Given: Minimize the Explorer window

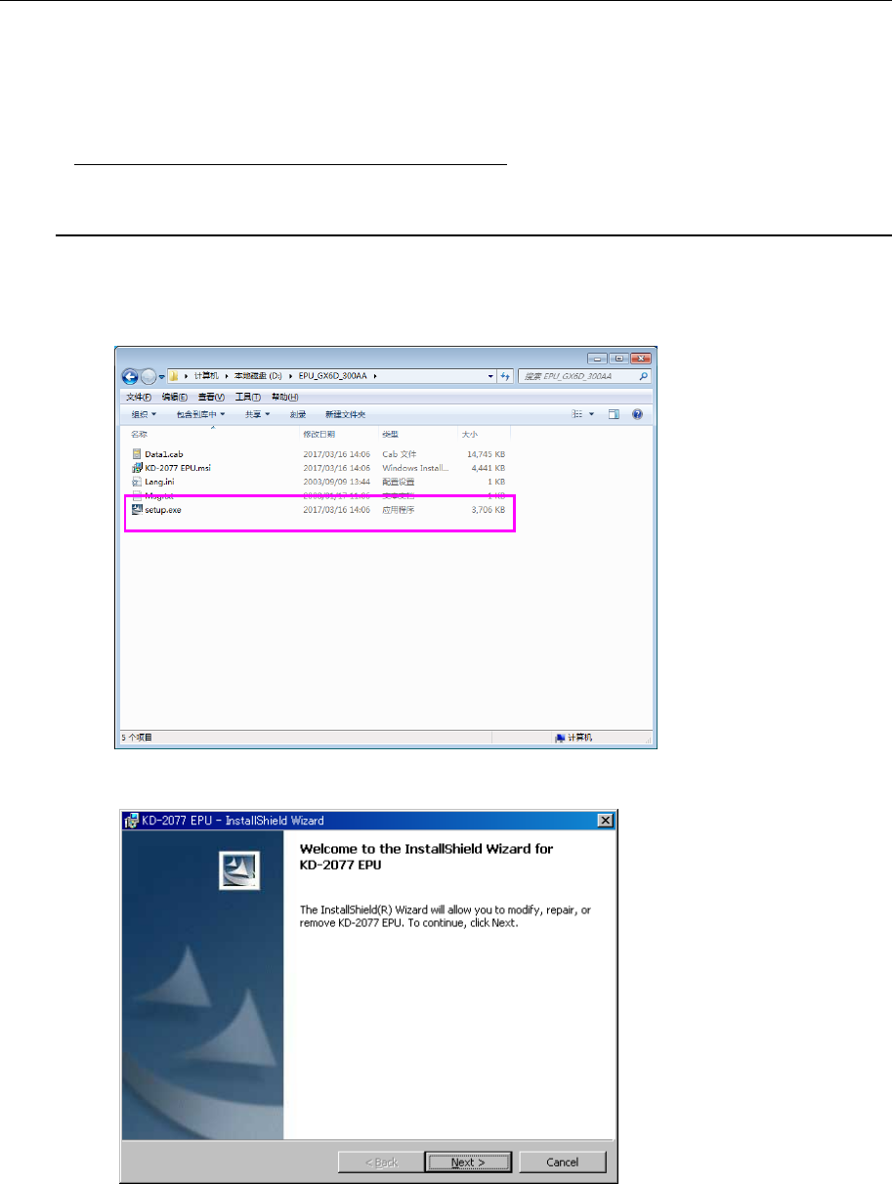Looking at the screenshot, I should point(597,359).
